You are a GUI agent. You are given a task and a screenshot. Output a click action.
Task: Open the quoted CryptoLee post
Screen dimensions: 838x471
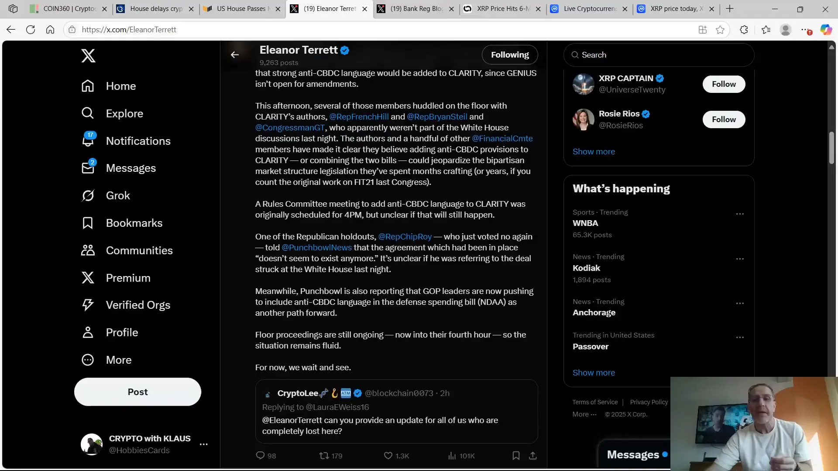tap(396, 411)
